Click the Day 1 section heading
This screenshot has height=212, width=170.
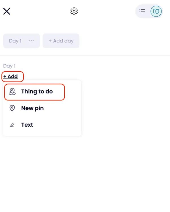pos(9,66)
